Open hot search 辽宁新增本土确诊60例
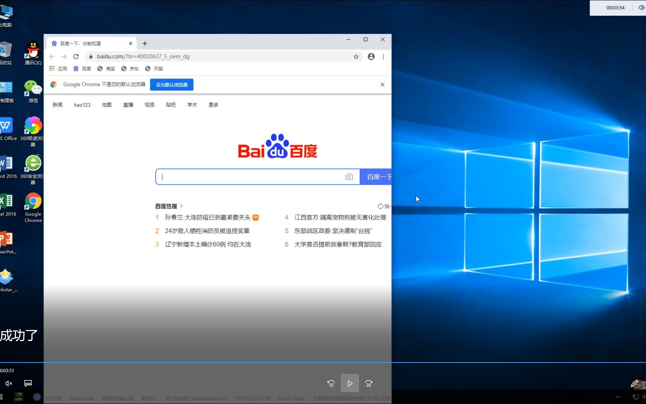The height and width of the screenshot is (404, 646). [x=208, y=244]
